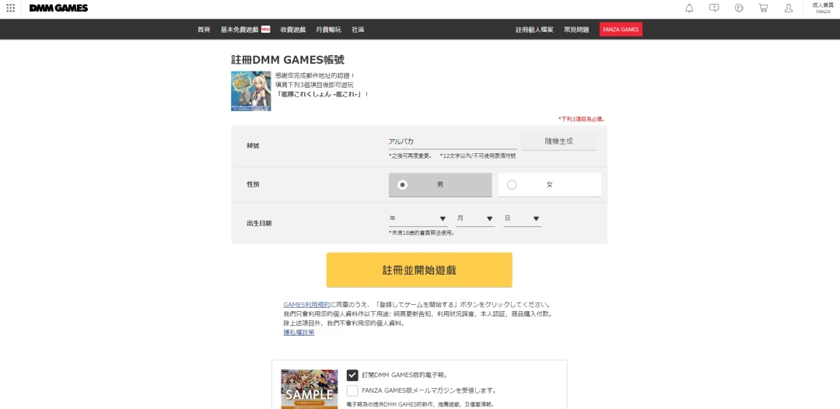
Task: Open the 月 birth month dropdown
Action: tap(475, 219)
